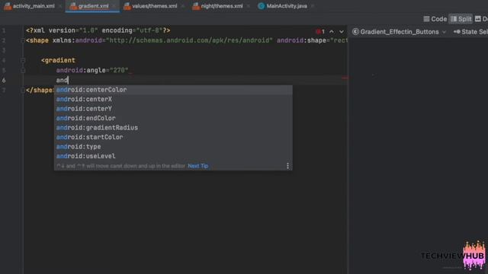Image resolution: width=488 pixels, height=274 pixels.
Task: Choose android:centerY suggestion
Action: coord(173,109)
